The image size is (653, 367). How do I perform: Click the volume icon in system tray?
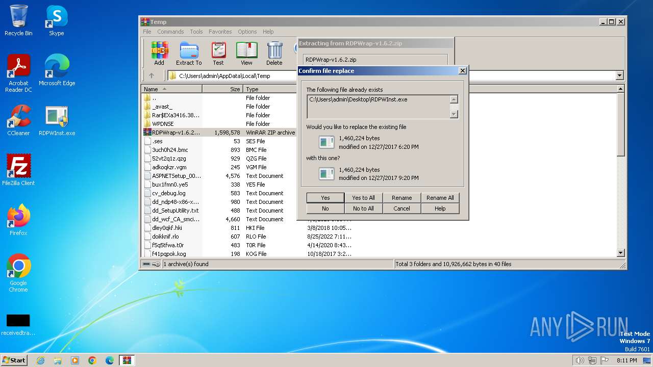tap(580, 360)
